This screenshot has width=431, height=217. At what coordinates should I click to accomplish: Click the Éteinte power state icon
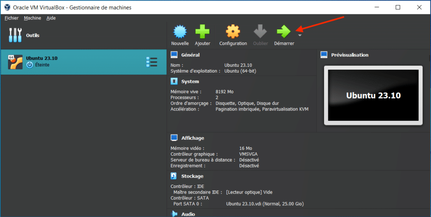30,65
